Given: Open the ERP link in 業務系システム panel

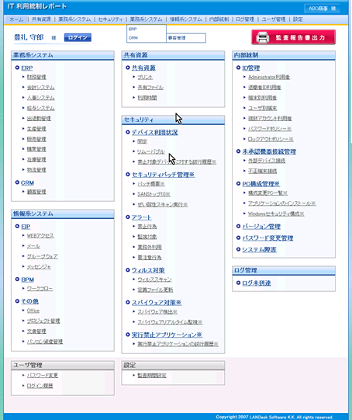Looking at the screenshot, I should coord(26,68).
